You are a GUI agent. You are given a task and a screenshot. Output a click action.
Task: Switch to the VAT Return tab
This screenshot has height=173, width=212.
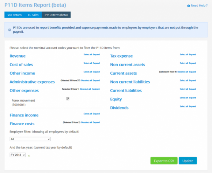click(x=15, y=15)
